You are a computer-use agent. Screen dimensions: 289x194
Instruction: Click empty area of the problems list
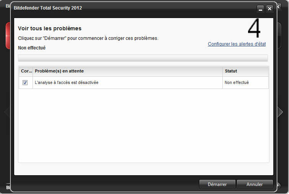pos(144,125)
